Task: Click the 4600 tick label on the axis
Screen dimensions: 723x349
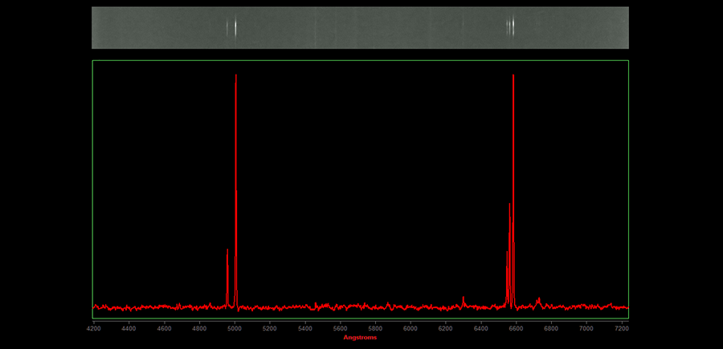Action: pos(164,328)
